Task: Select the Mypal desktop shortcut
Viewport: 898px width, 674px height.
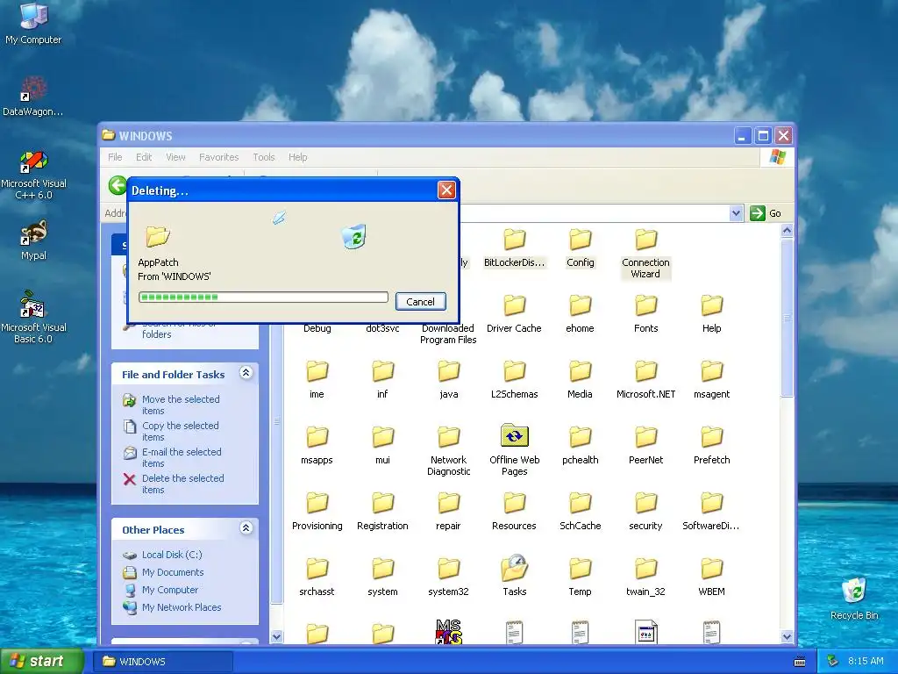Action: [x=33, y=240]
